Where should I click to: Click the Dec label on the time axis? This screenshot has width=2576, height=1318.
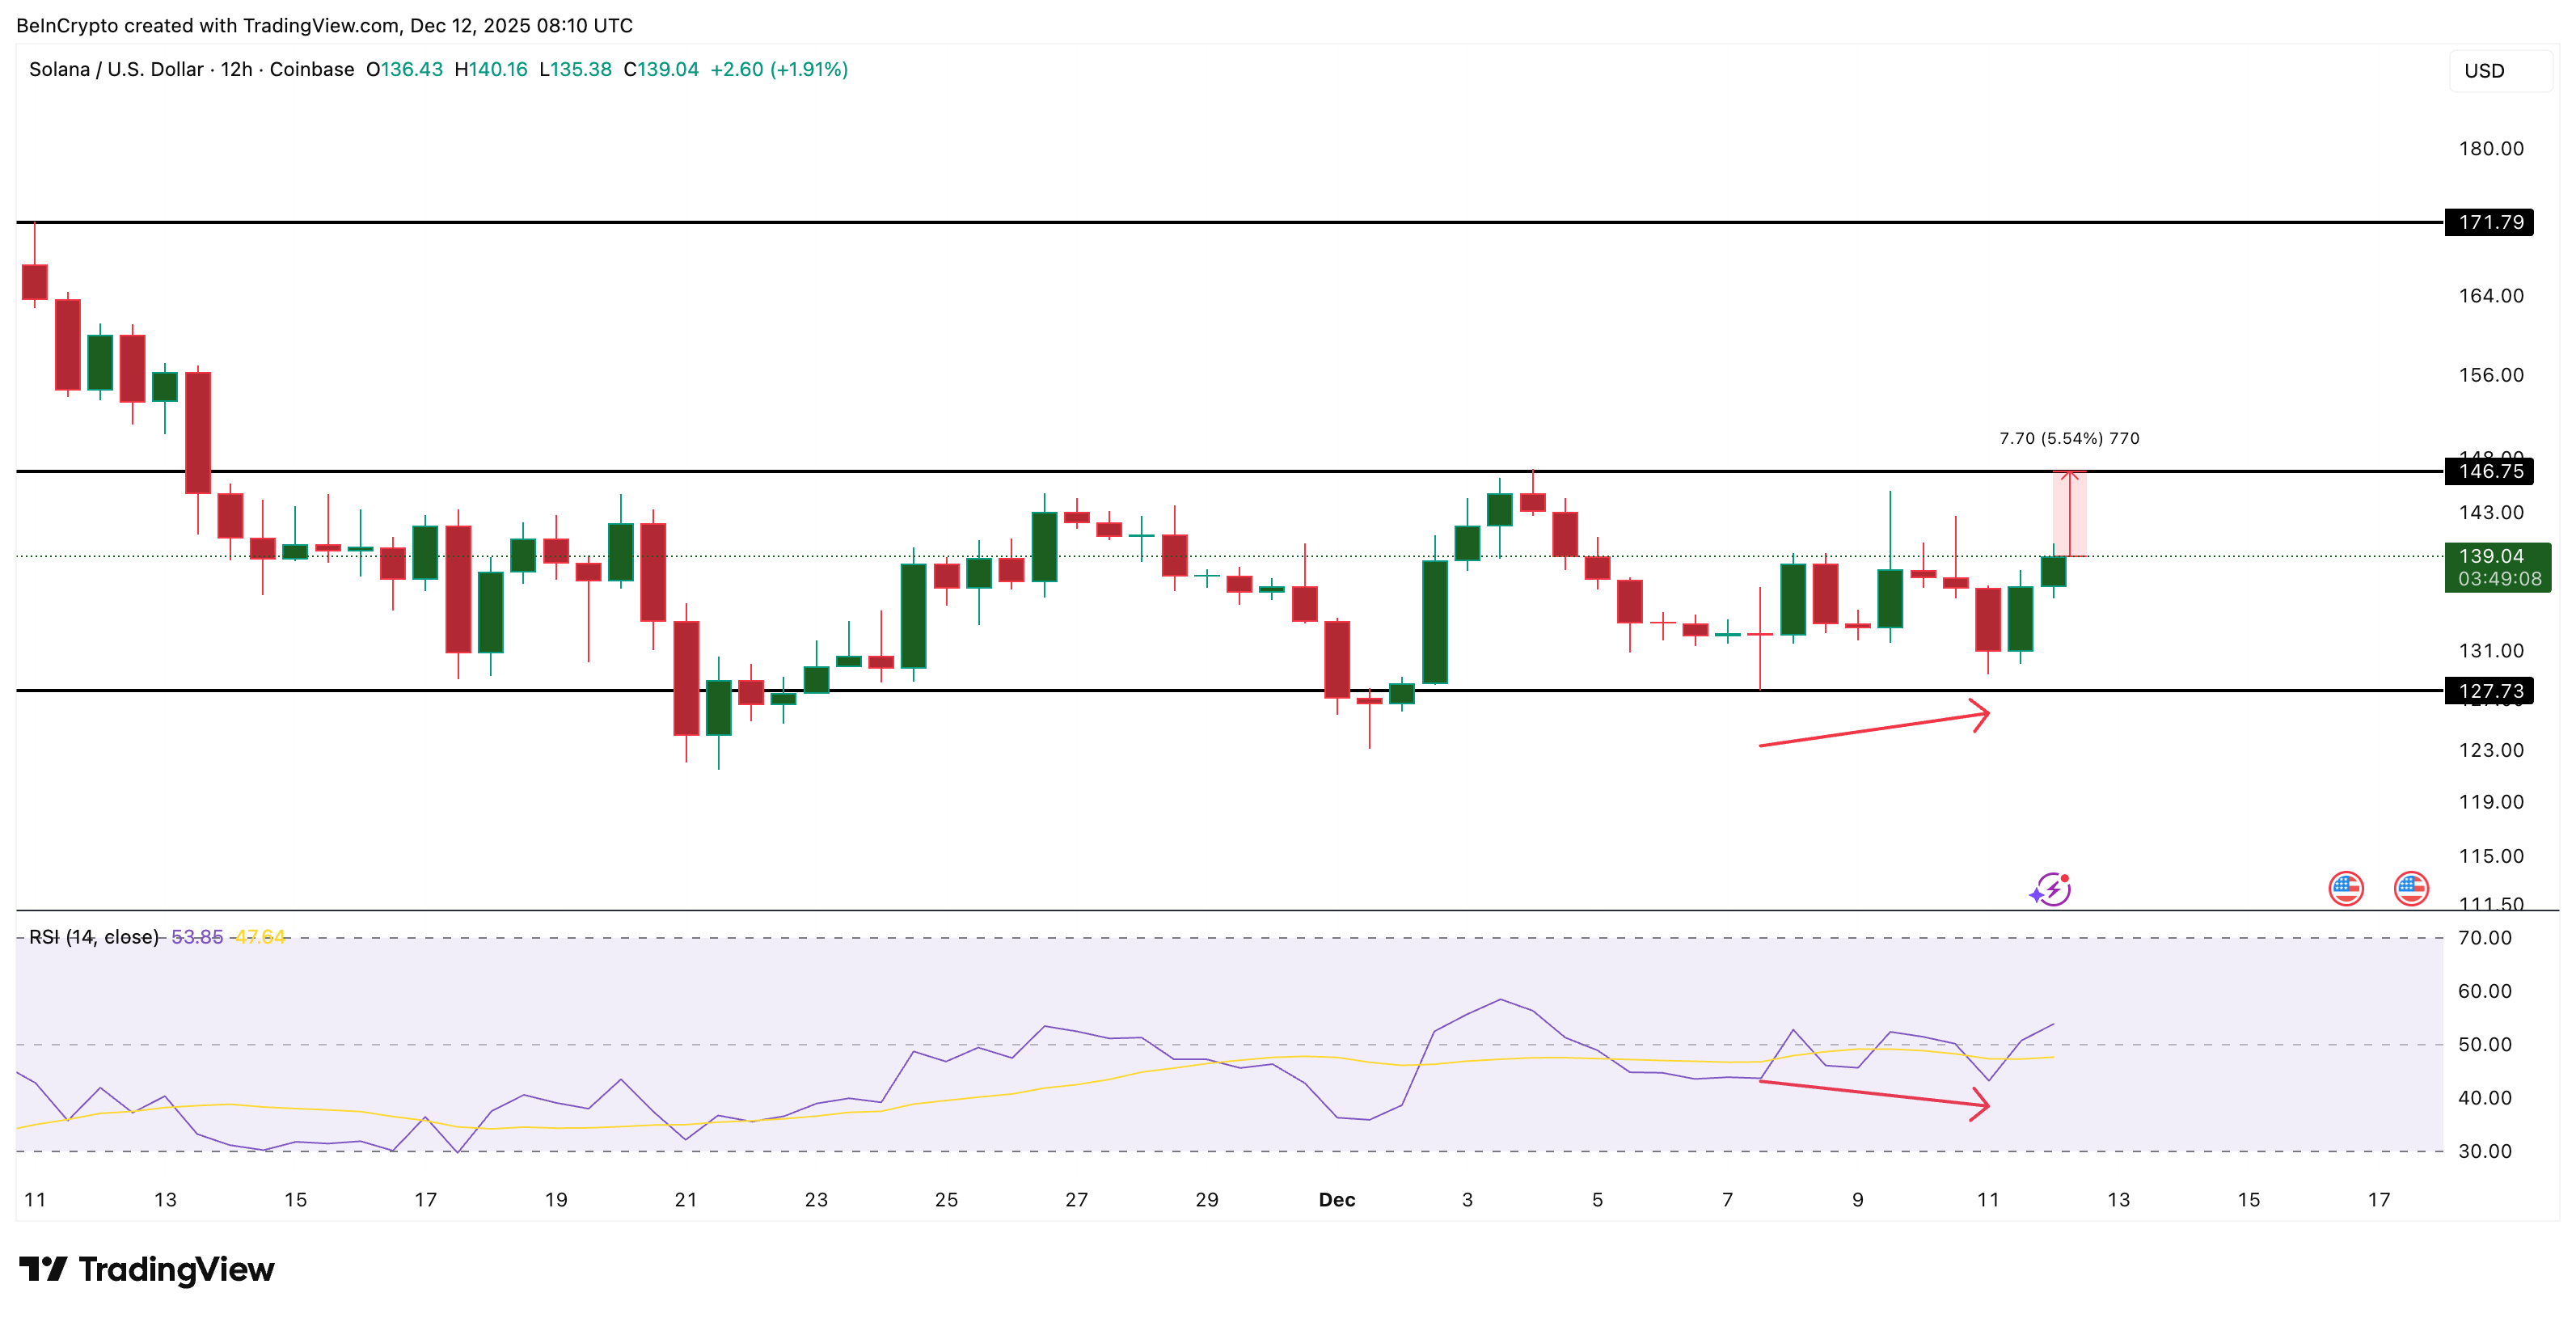(x=1338, y=1200)
